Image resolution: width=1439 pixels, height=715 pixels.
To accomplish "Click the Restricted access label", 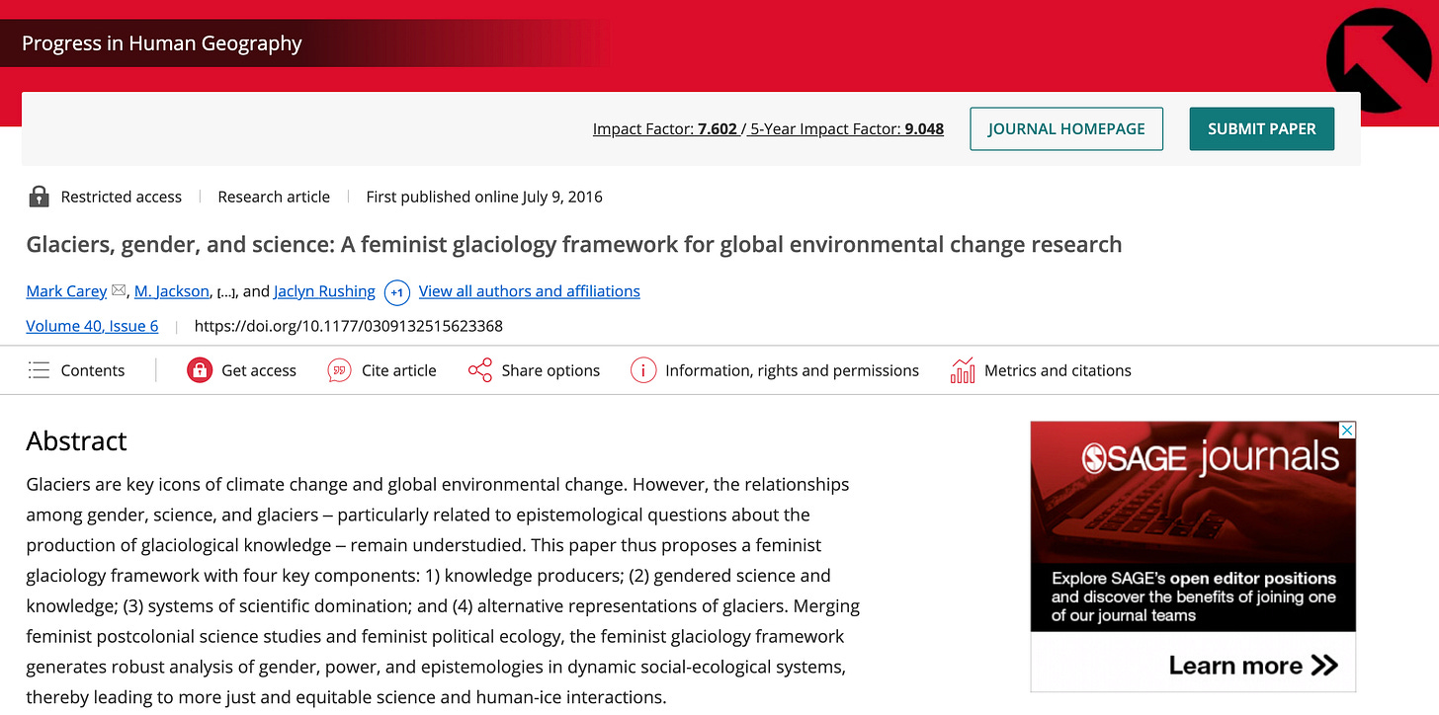I will [x=122, y=197].
